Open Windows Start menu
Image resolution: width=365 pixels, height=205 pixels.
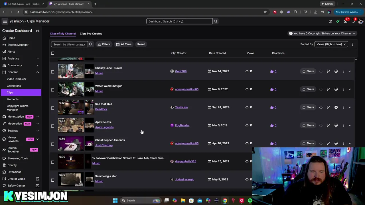[115, 200]
